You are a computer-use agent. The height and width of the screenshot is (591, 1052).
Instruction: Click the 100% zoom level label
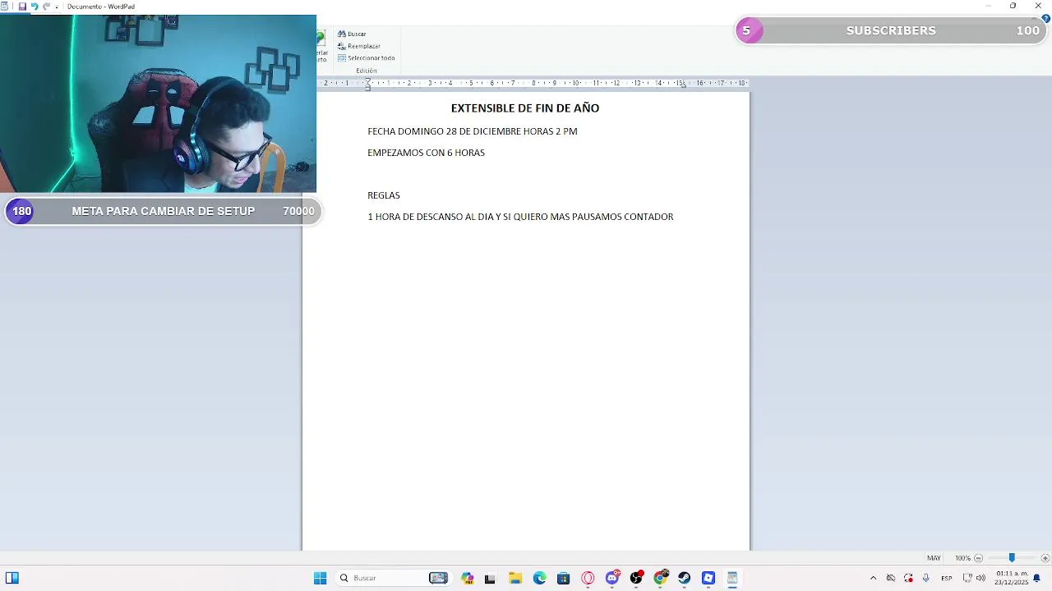(x=962, y=558)
